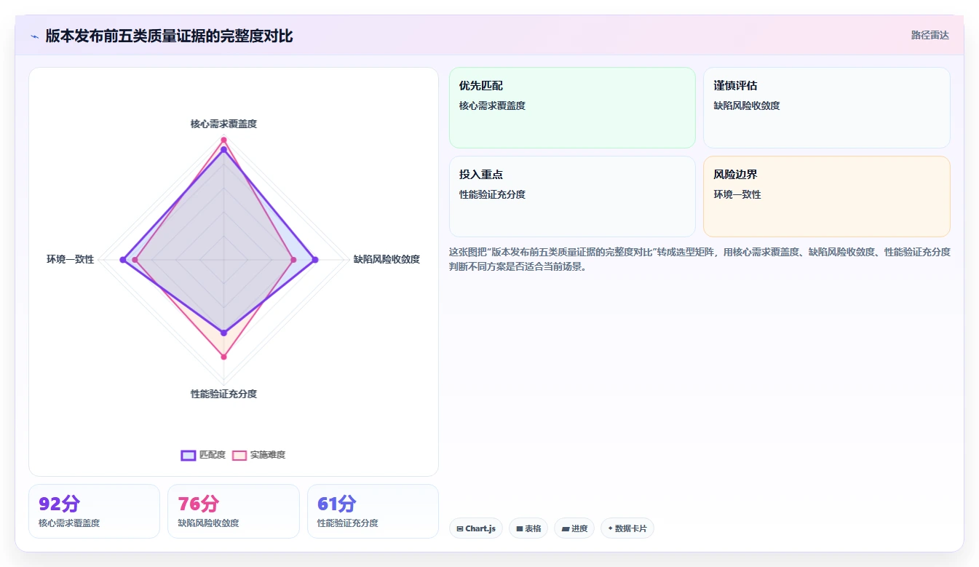Screen dimensions: 979x567
Task: Select the 92分 stat card
Action: 94,512
